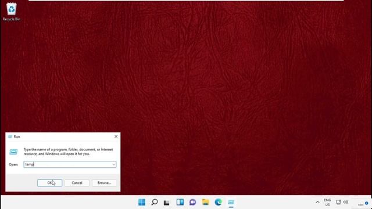Image resolution: width=372 pixels, height=209 pixels.
Task: Expand the Open field history dropdown
Action: (x=114, y=164)
